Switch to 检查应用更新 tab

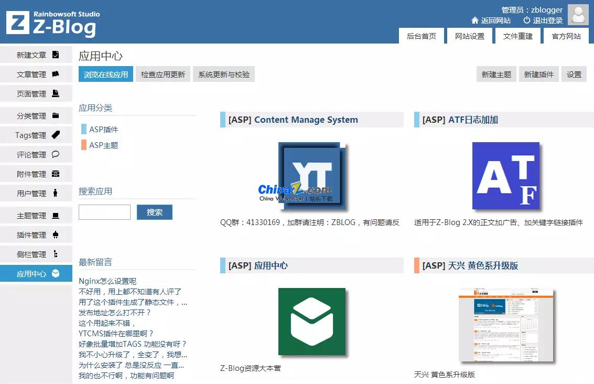163,74
